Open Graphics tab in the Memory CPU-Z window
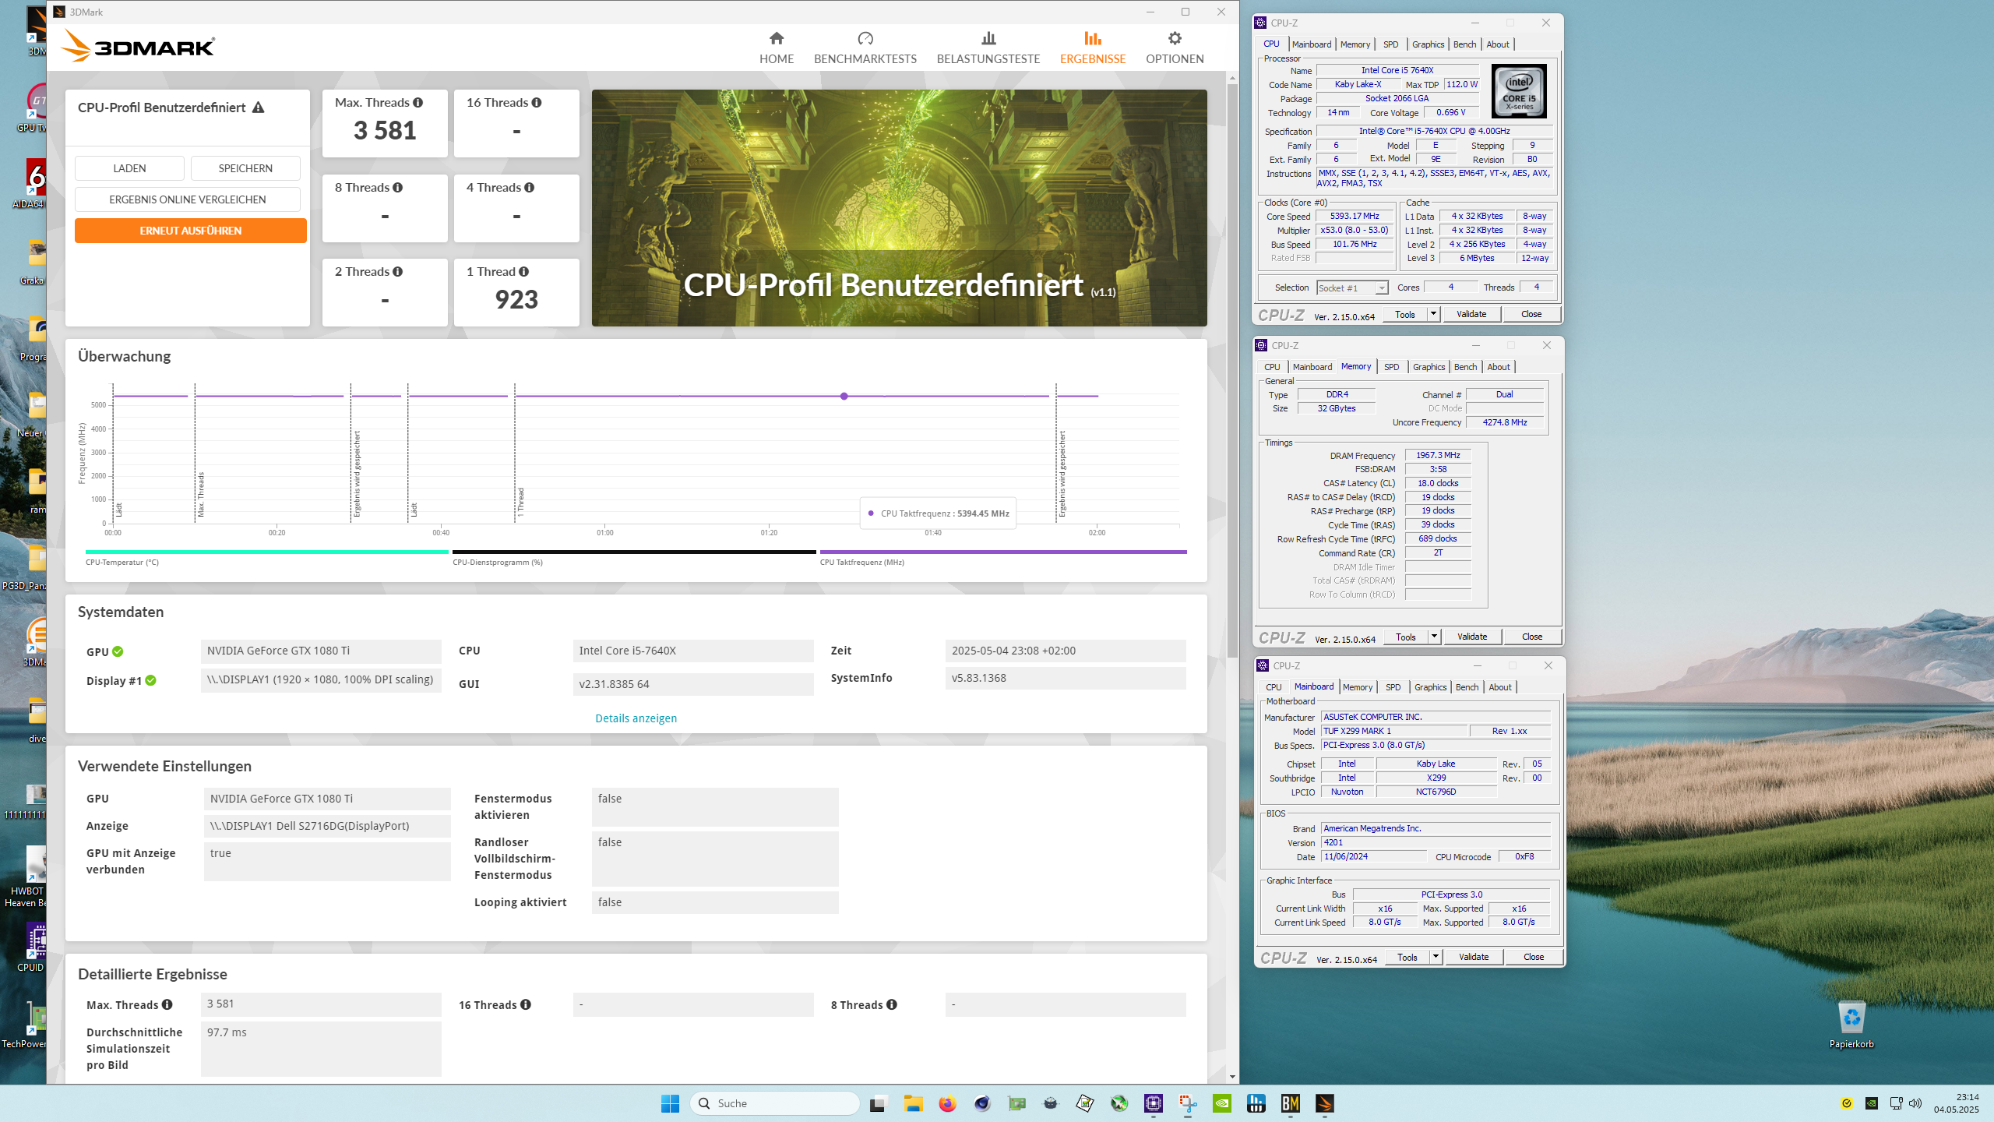This screenshot has width=1994, height=1122. pos(1429,367)
